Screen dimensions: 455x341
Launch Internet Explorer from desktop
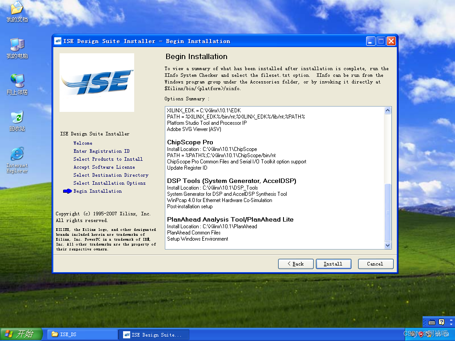tap(17, 160)
